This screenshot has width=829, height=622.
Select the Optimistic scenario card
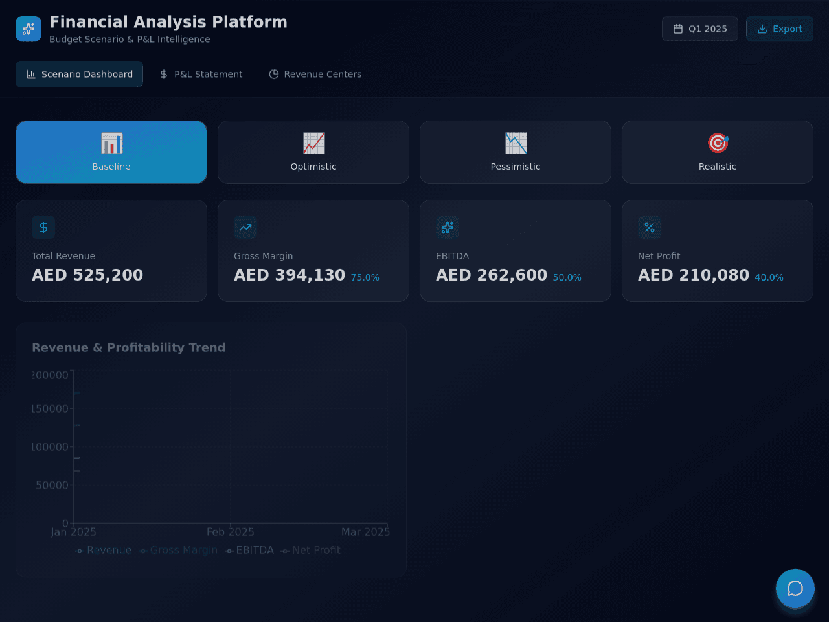click(313, 152)
